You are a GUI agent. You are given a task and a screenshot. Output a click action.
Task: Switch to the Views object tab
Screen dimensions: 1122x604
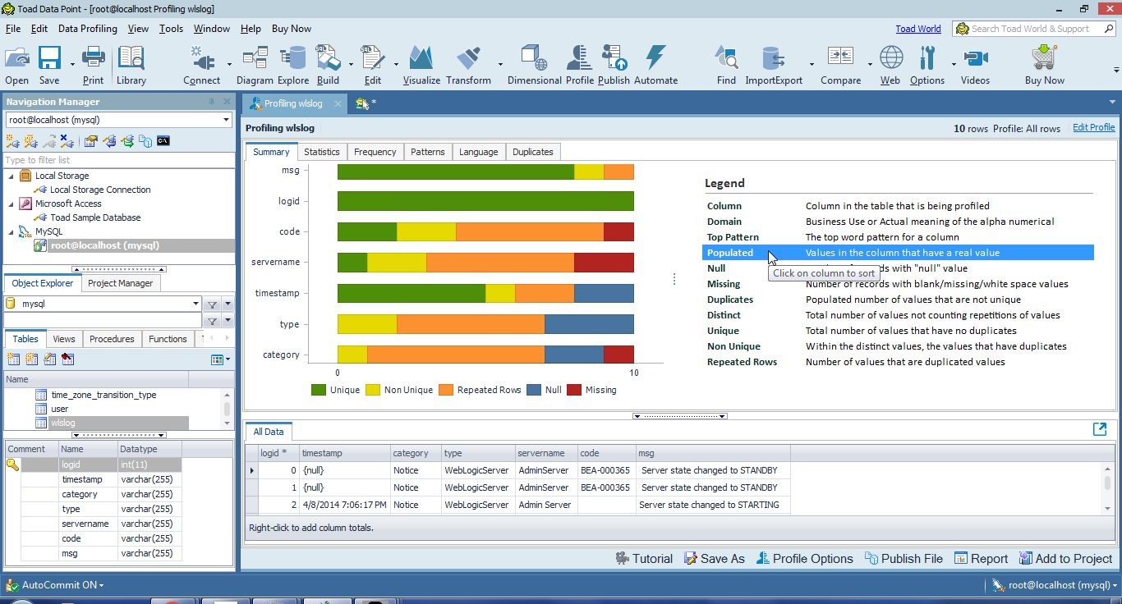63,339
